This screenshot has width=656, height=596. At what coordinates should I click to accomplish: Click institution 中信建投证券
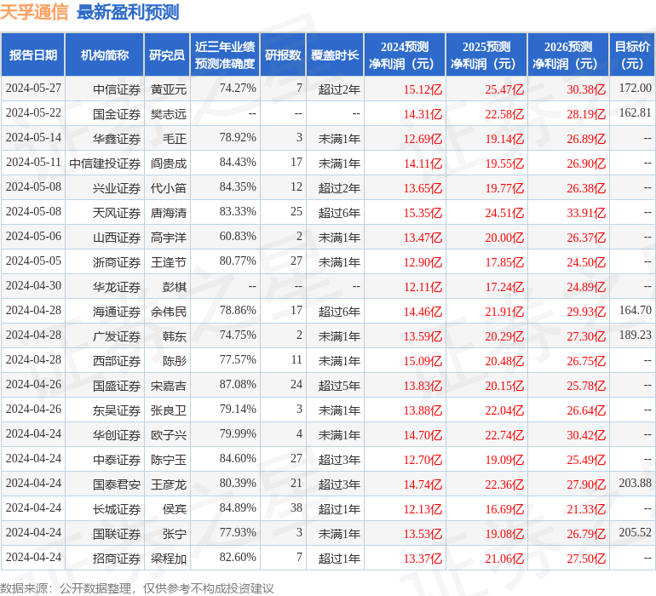click(105, 163)
